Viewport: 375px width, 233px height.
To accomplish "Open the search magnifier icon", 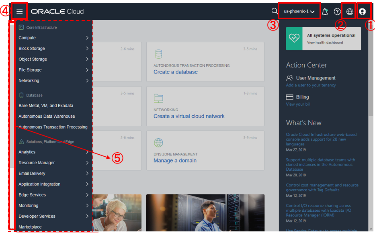I will pos(274,11).
